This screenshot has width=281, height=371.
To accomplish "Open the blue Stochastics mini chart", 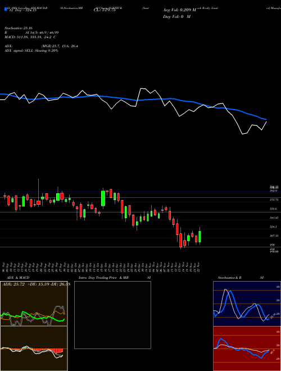I will [247, 304].
